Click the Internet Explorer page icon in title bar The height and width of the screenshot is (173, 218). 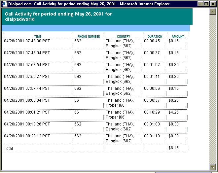pyautogui.click(x=4, y=4)
